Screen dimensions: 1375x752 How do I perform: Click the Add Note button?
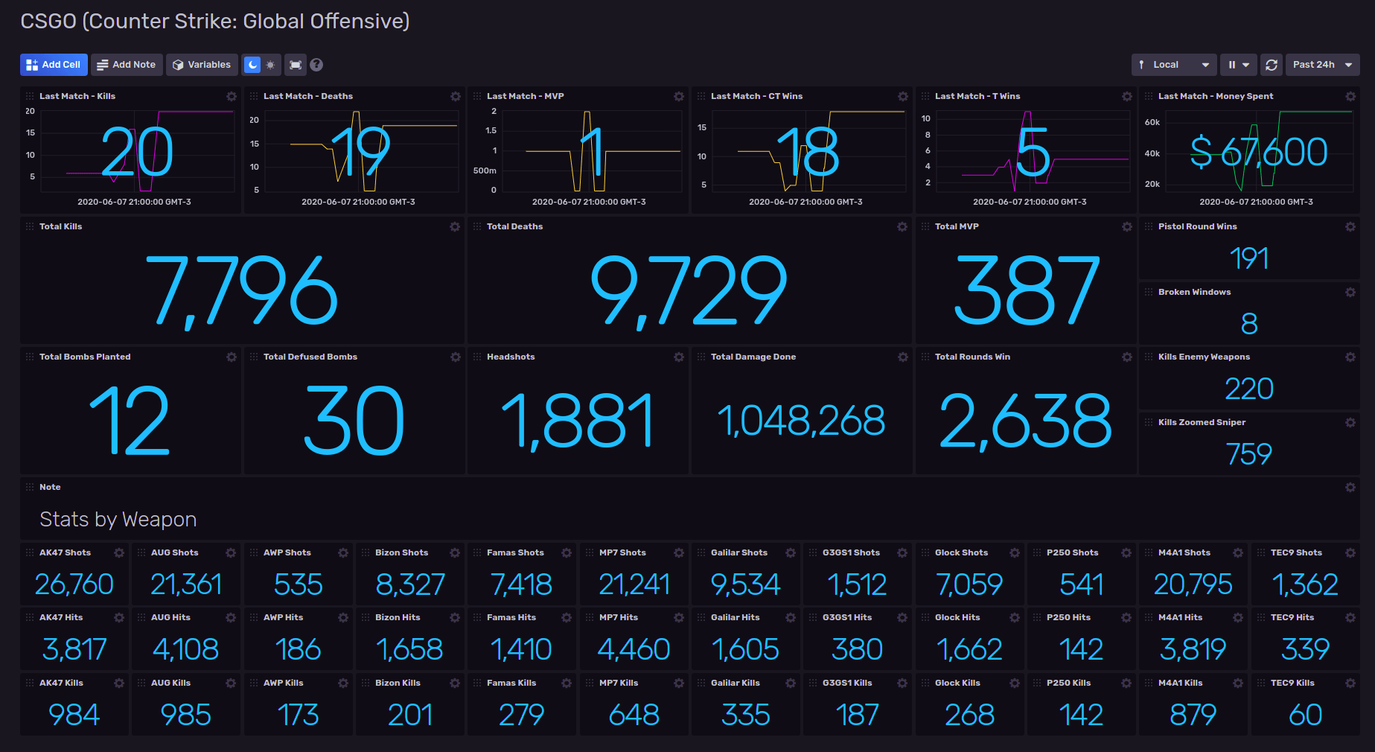click(x=127, y=65)
